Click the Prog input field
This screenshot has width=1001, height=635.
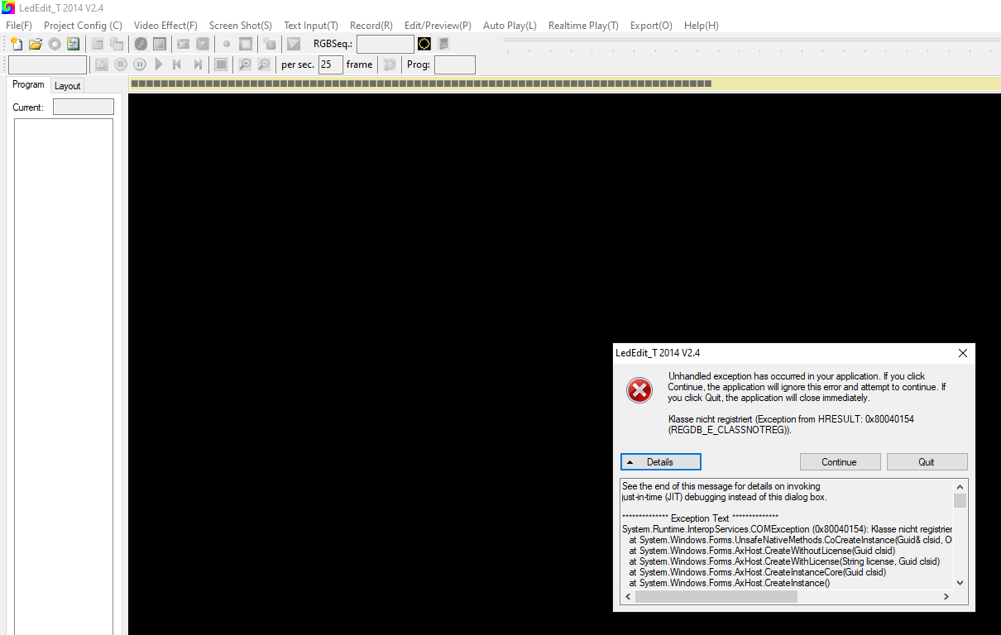(455, 64)
